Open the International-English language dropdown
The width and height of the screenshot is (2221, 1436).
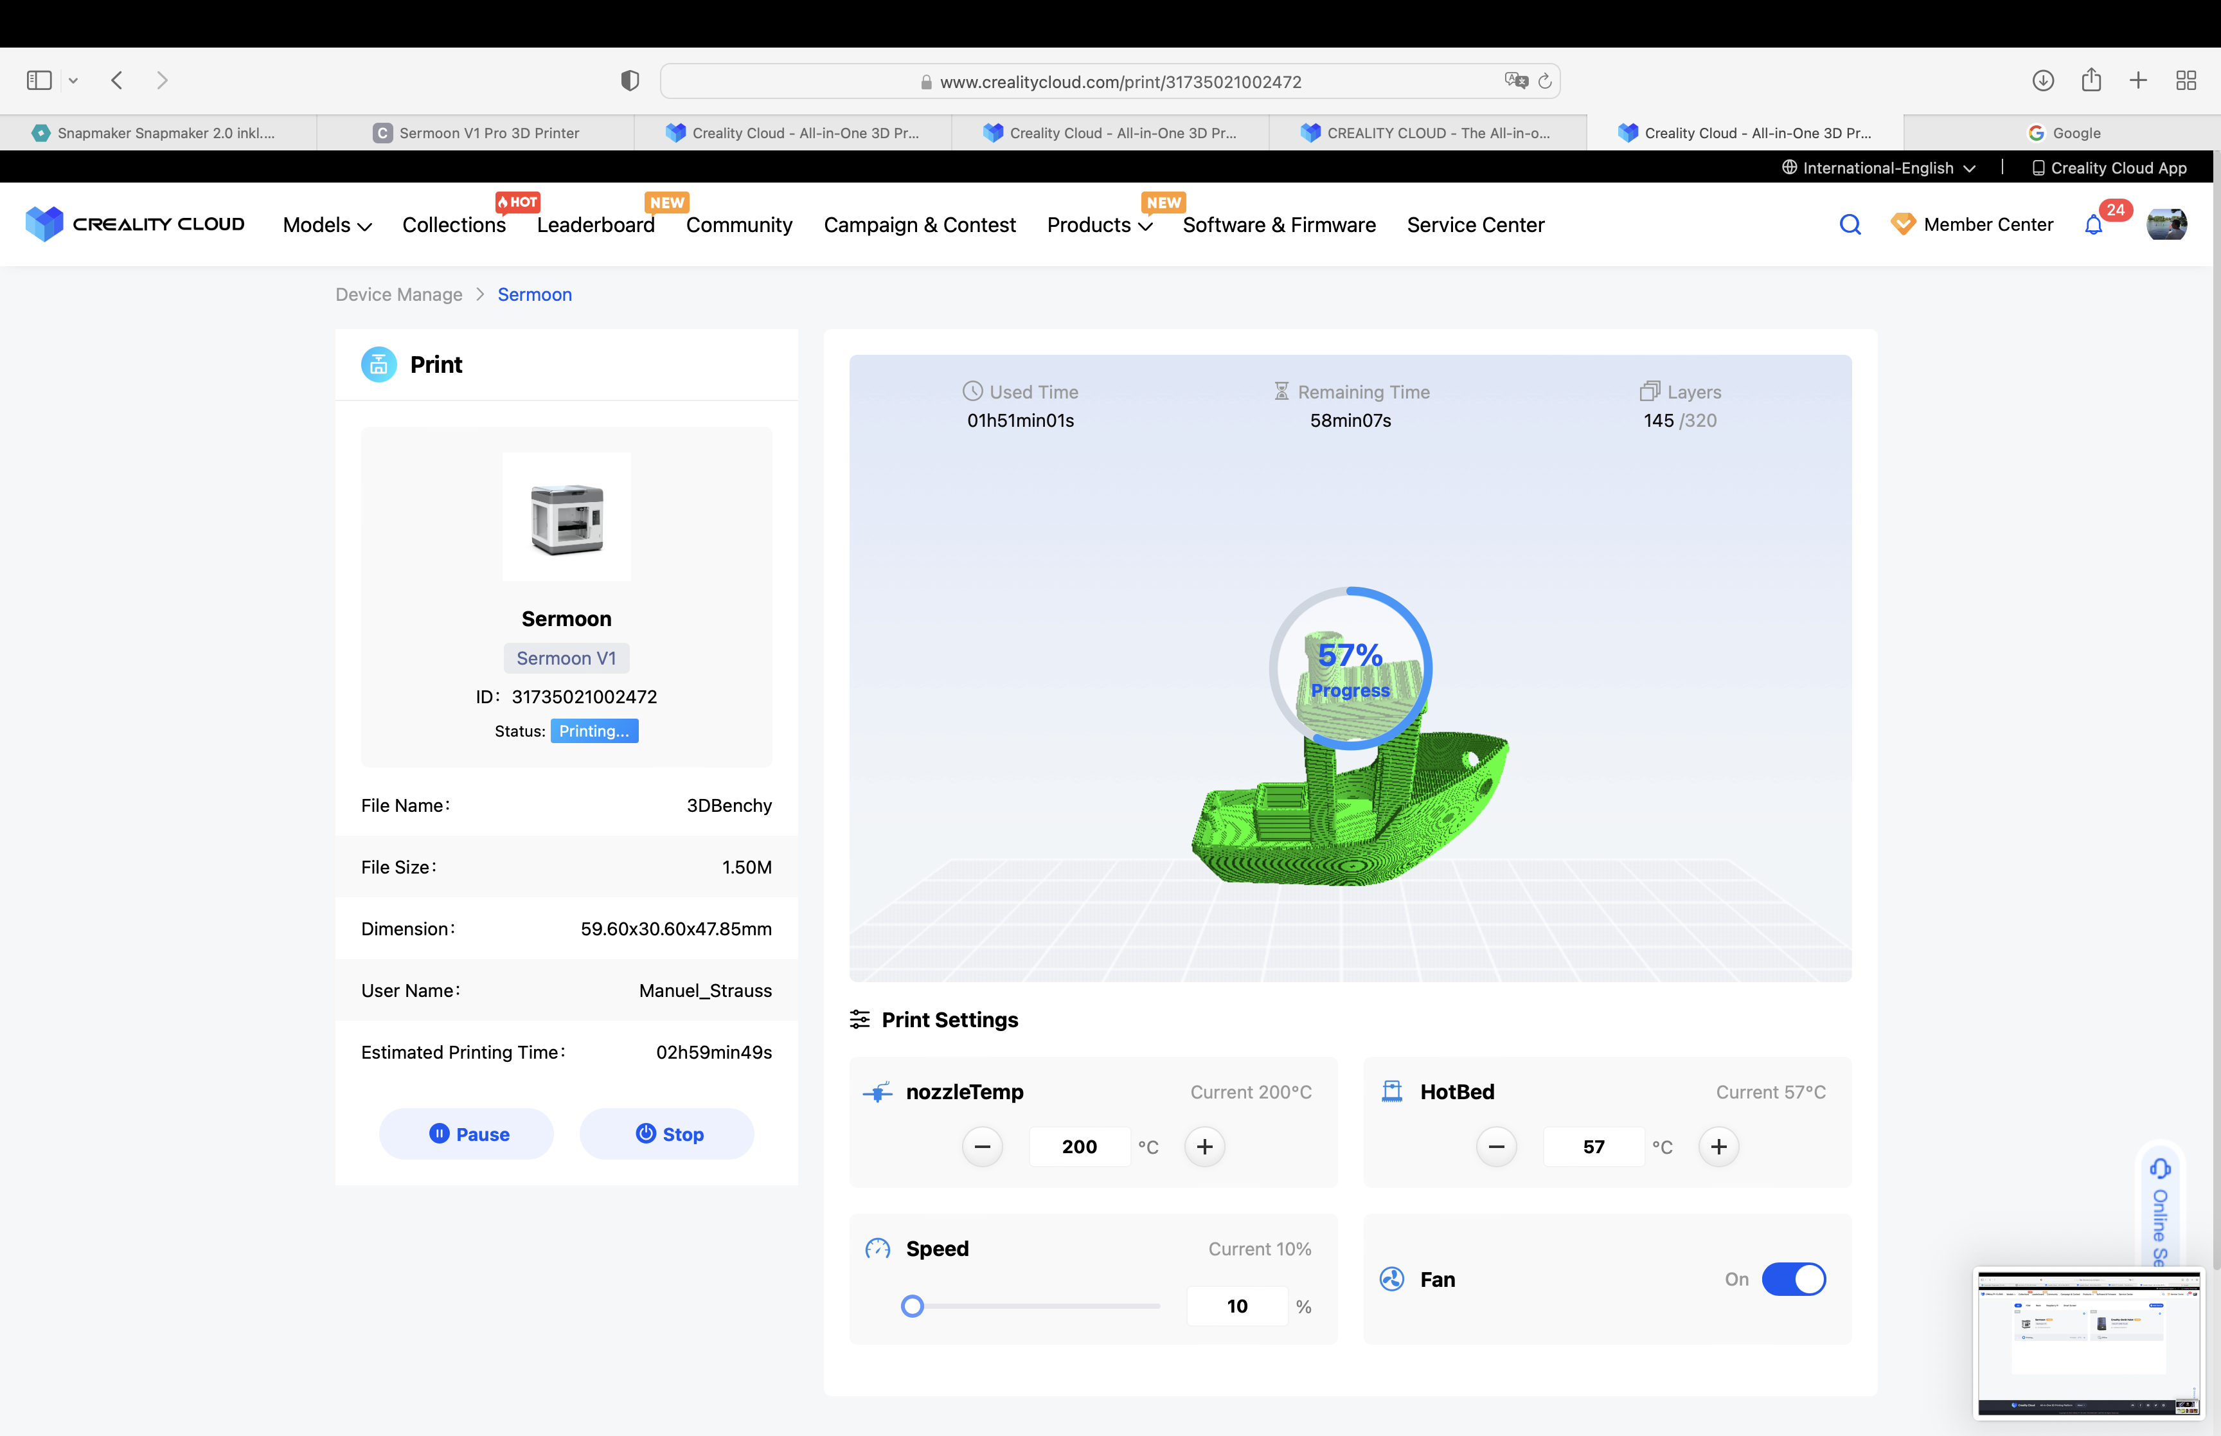click(x=1878, y=168)
